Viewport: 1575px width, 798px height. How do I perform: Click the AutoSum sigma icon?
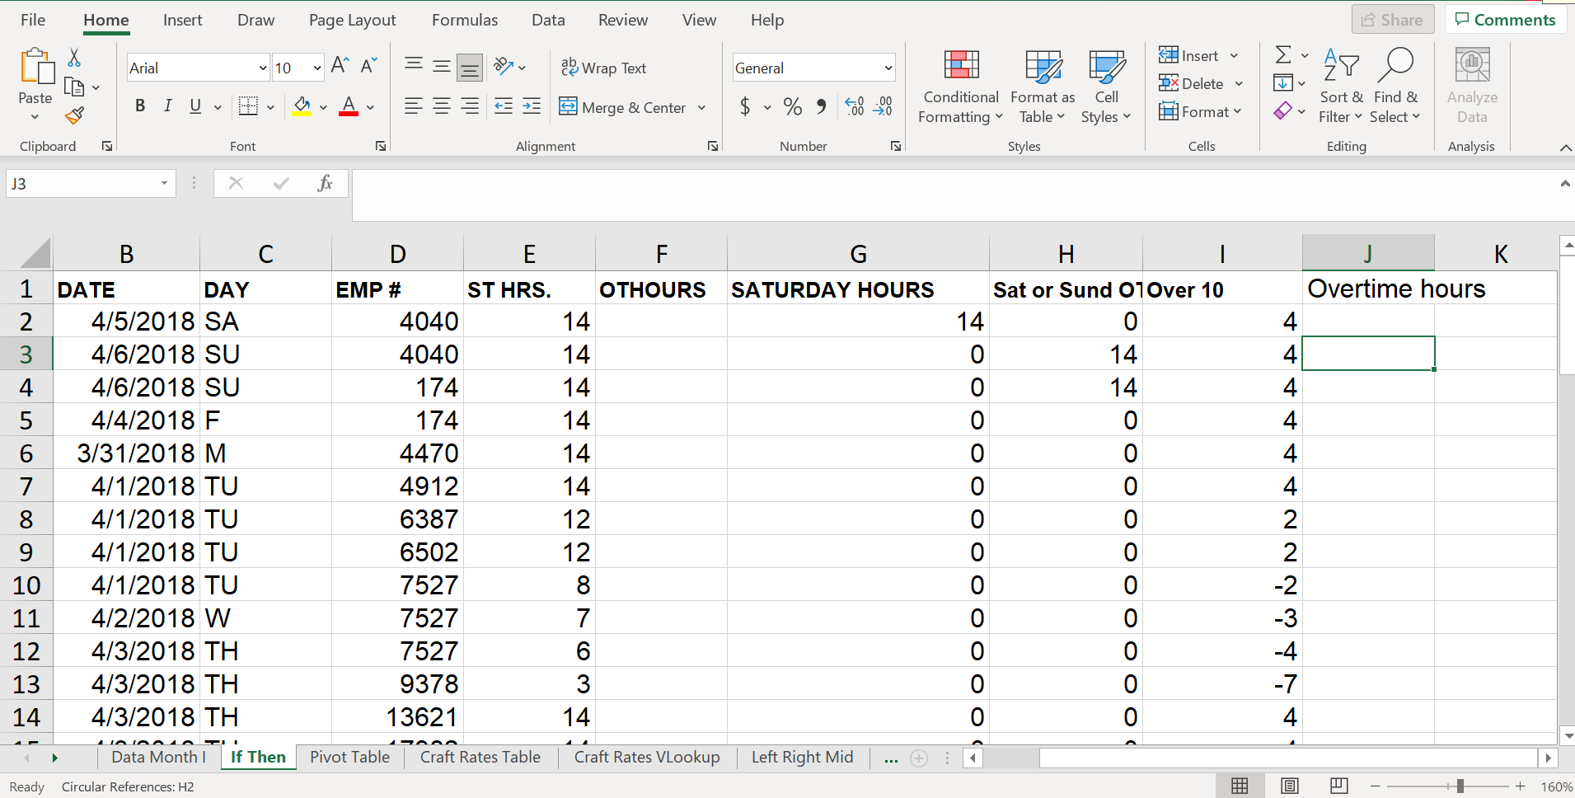coord(1282,55)
